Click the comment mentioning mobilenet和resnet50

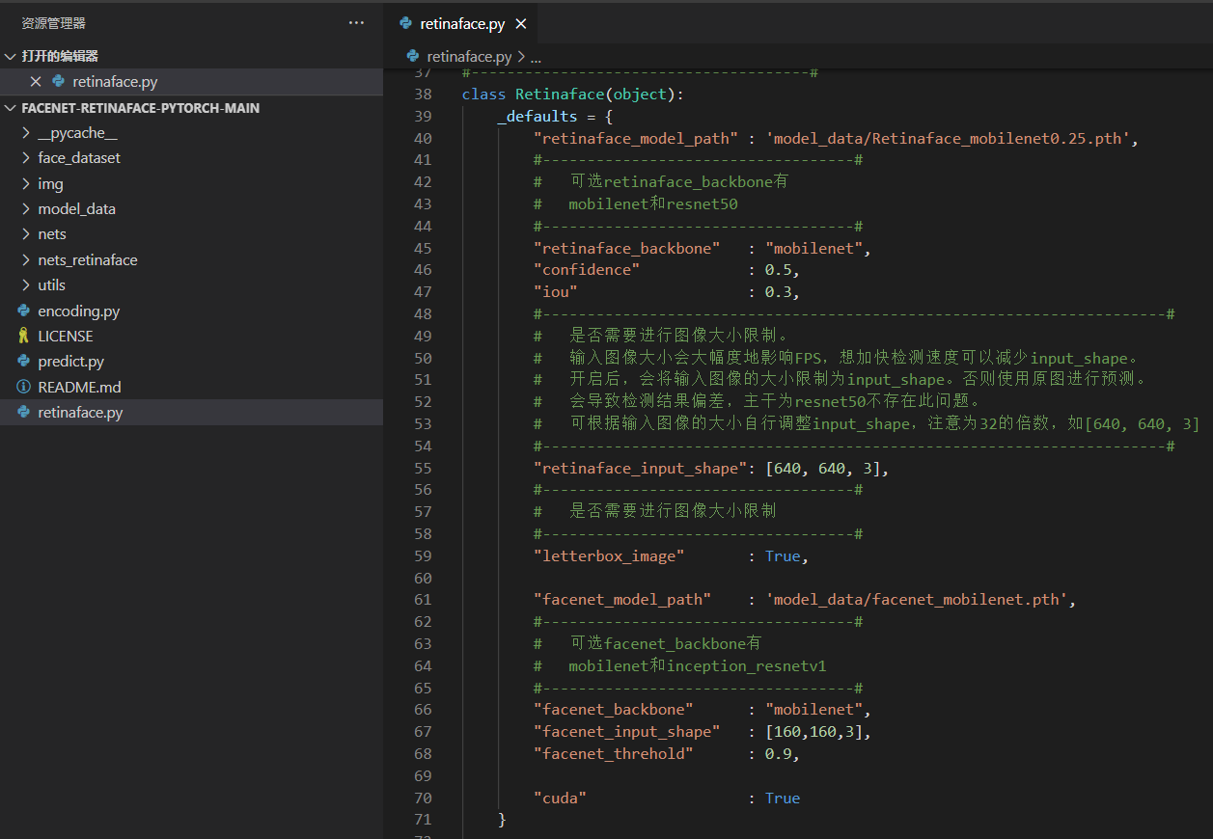point(636,204)
